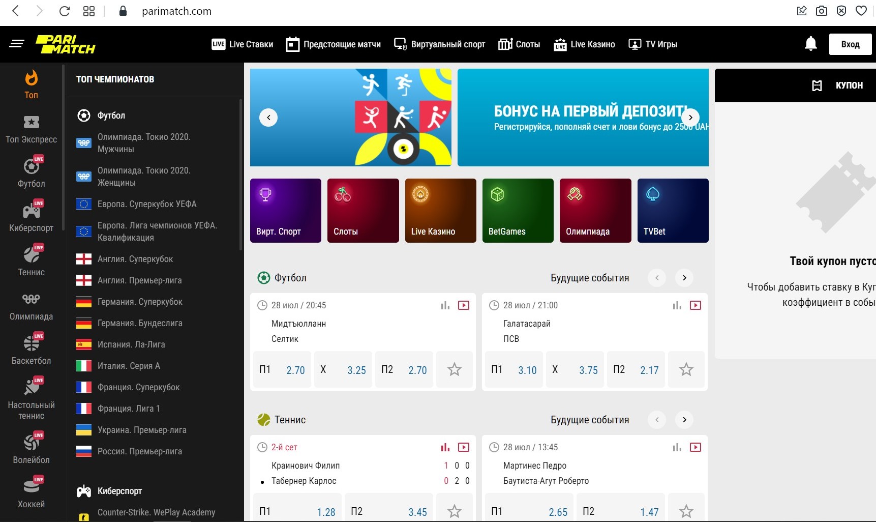Screen dimensions: 876x522
Task: Open Предстоящие матчи in top navigation
Action: coord(333,44)
